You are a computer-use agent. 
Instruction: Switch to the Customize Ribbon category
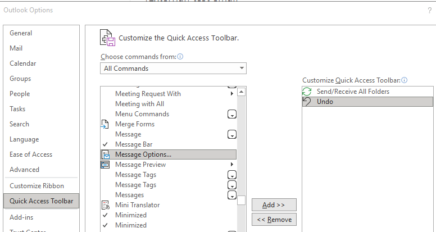[x=37, y=186]
